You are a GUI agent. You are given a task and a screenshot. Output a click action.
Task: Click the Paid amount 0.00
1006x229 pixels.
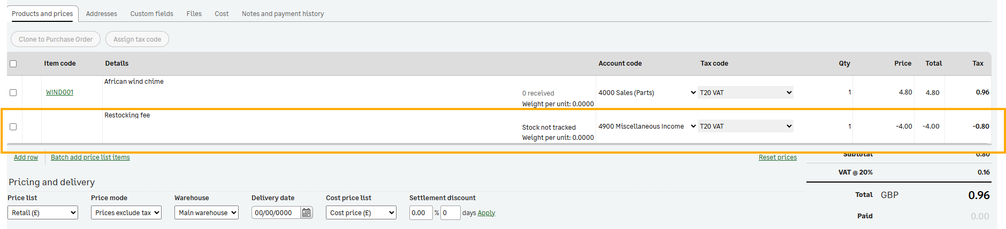[980, 216]
